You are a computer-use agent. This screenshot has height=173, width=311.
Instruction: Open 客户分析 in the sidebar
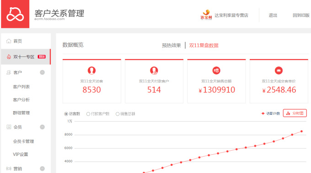(x=21, y=100)
